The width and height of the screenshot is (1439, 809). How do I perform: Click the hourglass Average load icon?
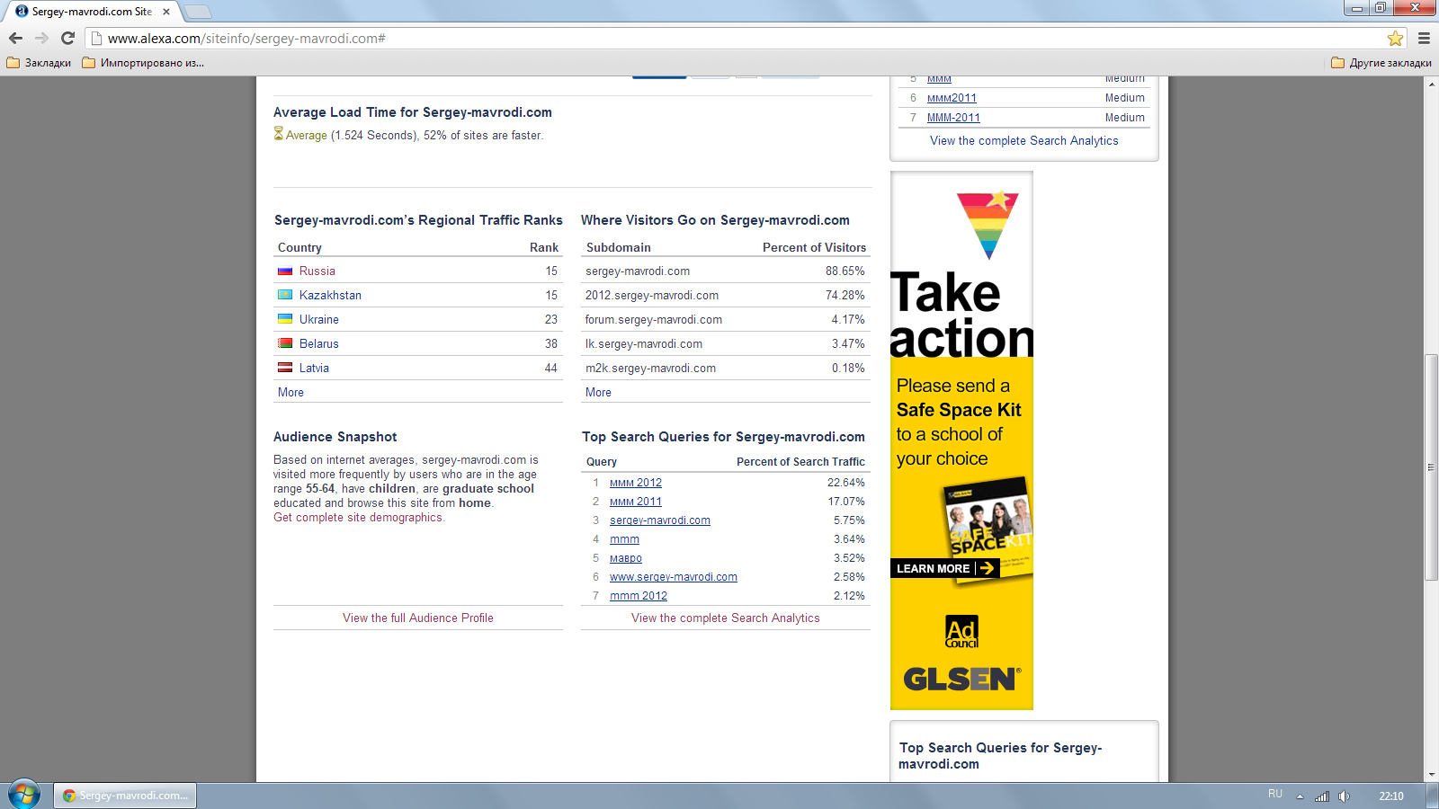click(279, 134)
